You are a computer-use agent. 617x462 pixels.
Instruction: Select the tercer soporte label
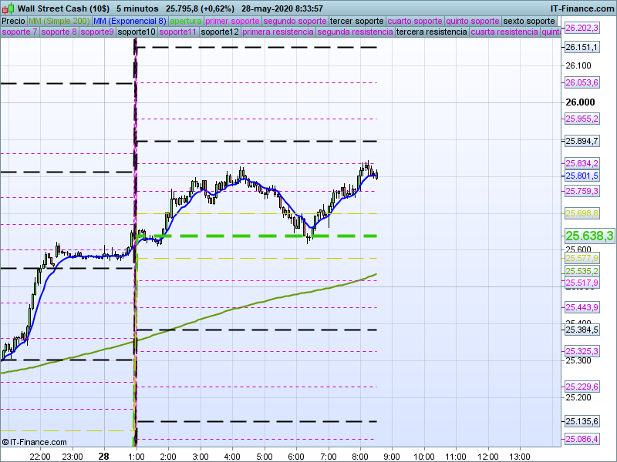click(x=356, y=21)
